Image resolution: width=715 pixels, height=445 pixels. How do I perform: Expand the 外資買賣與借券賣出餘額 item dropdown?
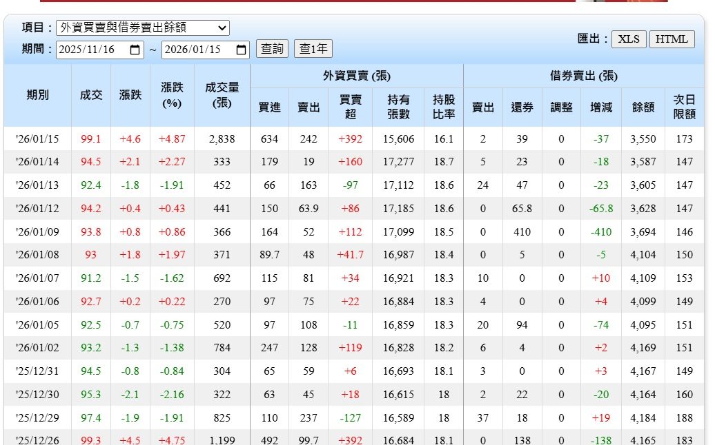(x=143, y=28)
